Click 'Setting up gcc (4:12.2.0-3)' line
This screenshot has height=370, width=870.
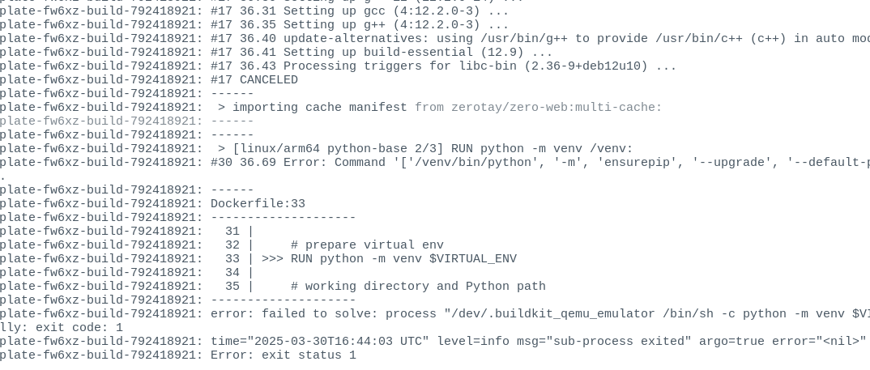click(395, 11)
